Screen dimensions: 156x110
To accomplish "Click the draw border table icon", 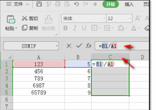I will [107, 28].
